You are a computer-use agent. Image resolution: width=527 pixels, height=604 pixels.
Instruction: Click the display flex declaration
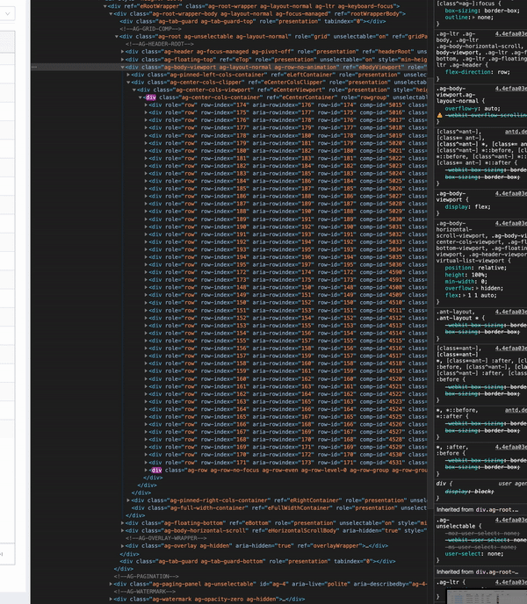point(467,207)
